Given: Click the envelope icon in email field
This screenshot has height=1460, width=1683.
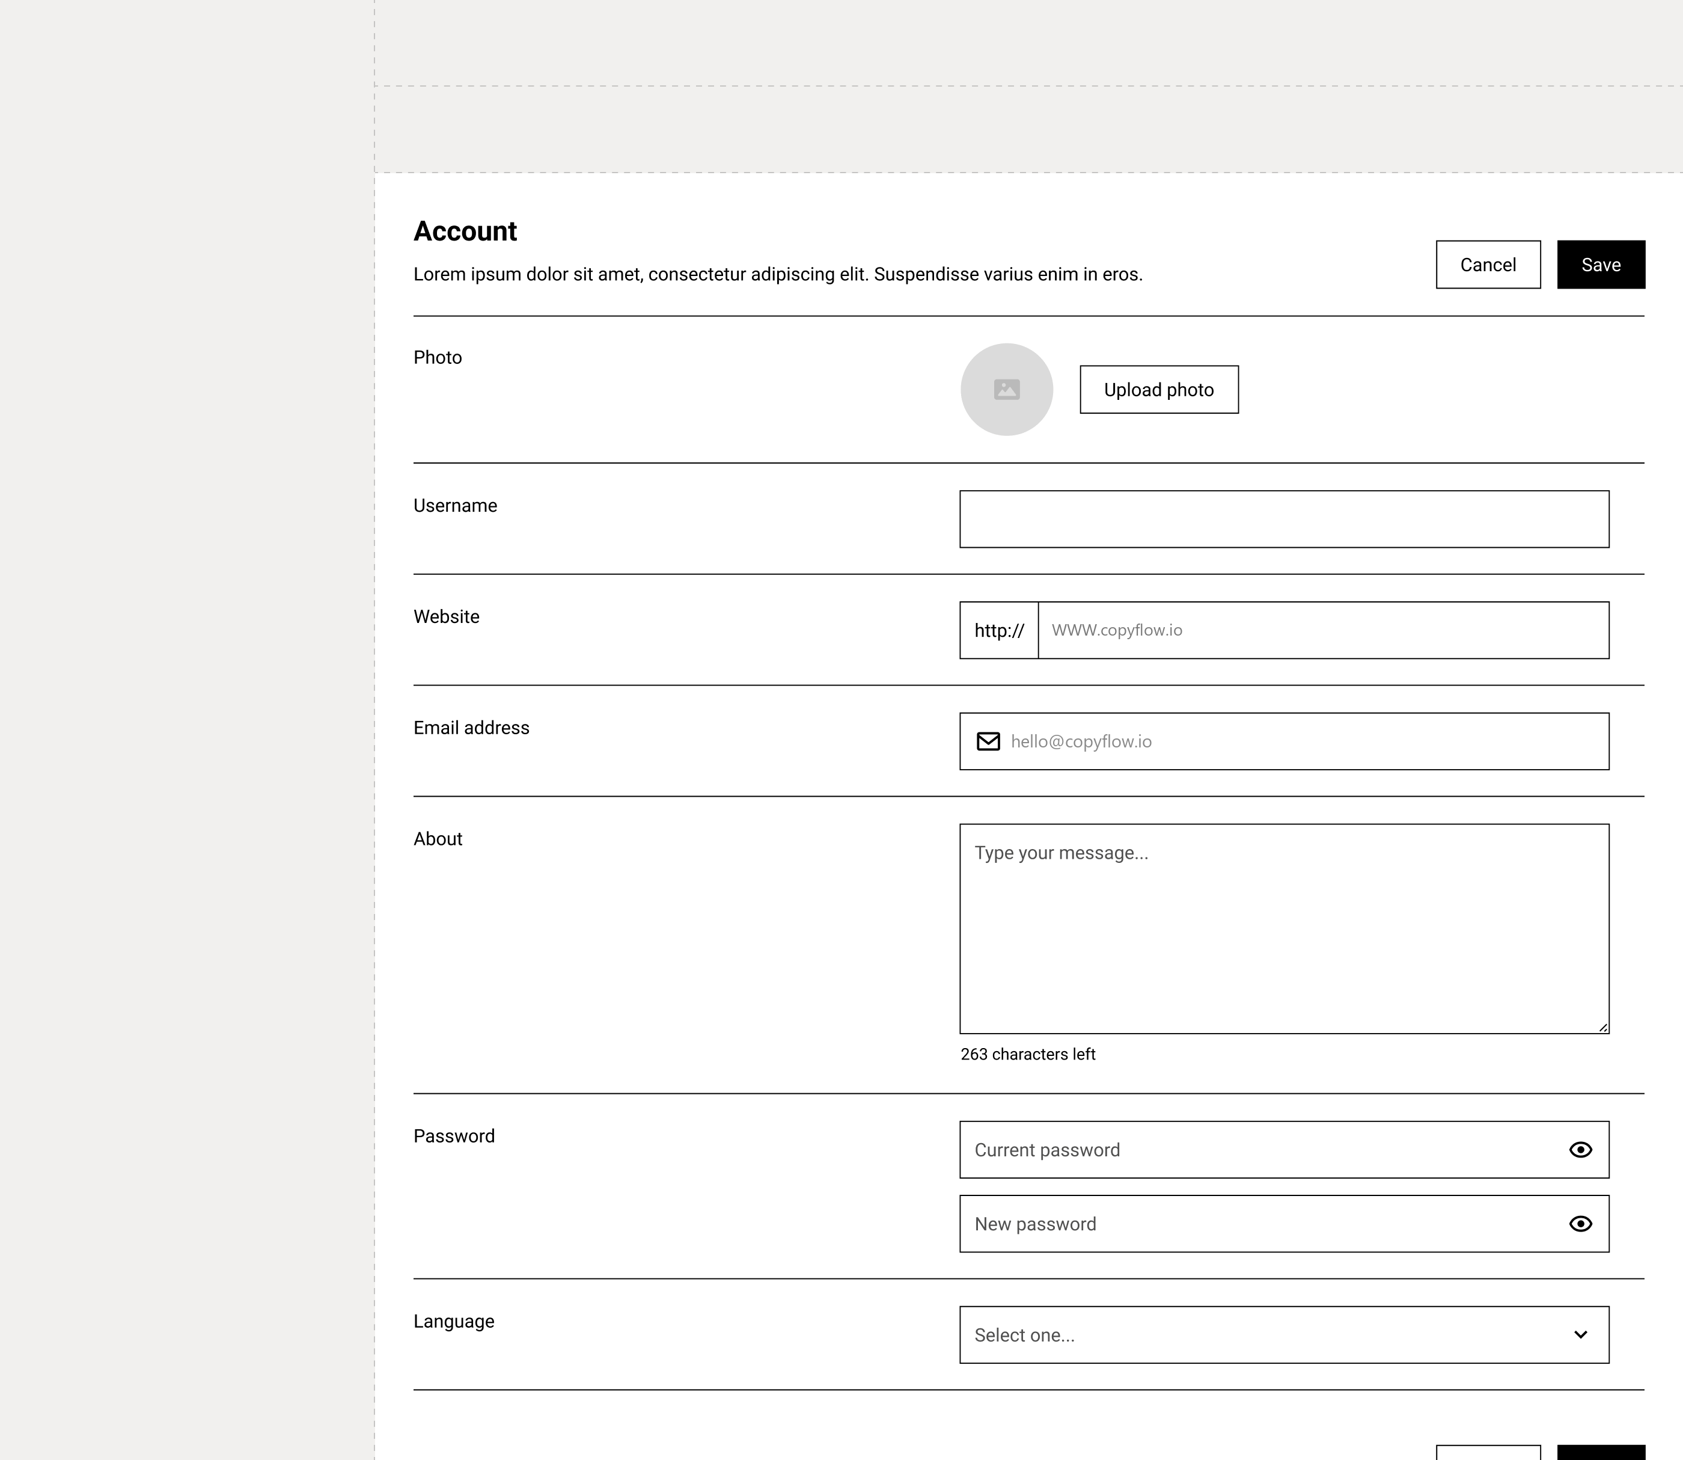Looking at the screenshot, I should point(988,741).
